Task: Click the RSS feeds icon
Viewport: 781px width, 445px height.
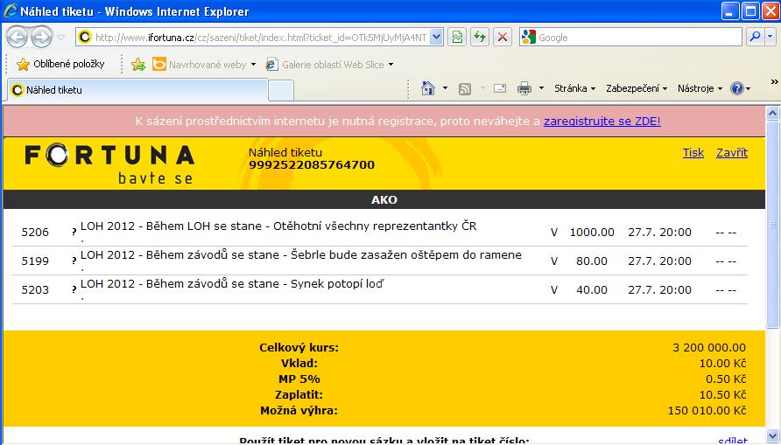Action: (x=464, y=88)
